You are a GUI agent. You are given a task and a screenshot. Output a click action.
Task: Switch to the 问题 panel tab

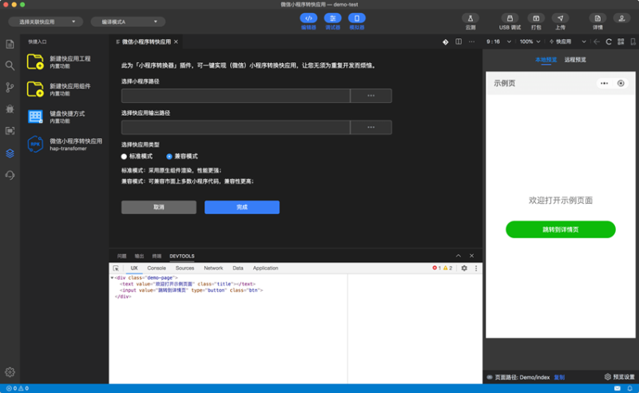122,256
